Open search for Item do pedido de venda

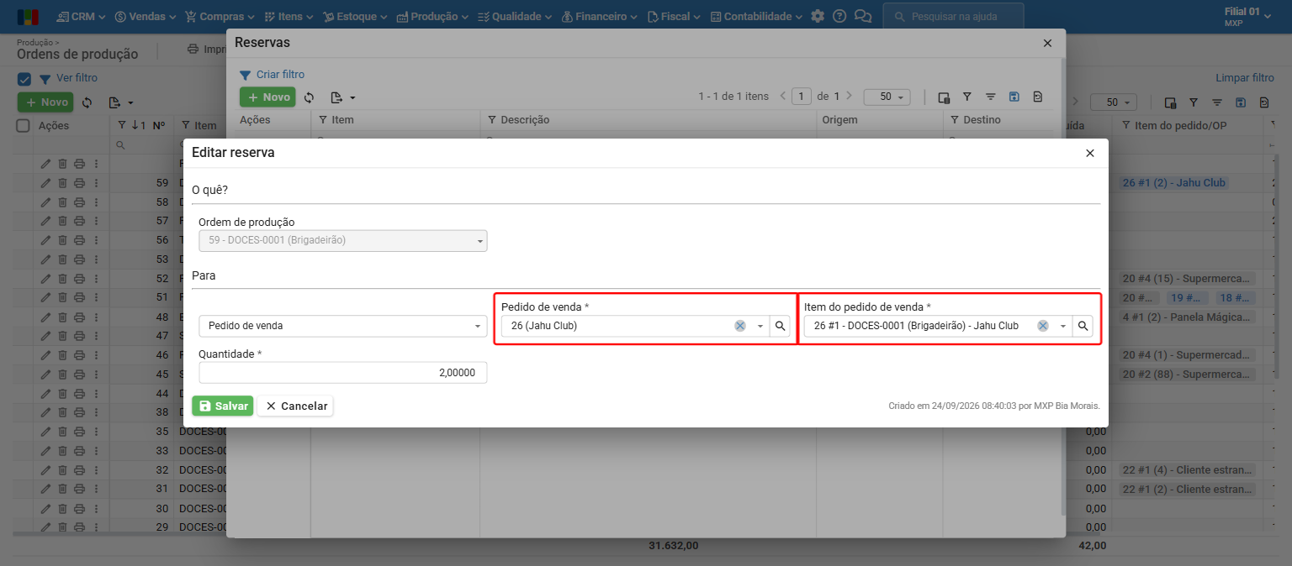pyautogui.click(x=1083, y=326)
